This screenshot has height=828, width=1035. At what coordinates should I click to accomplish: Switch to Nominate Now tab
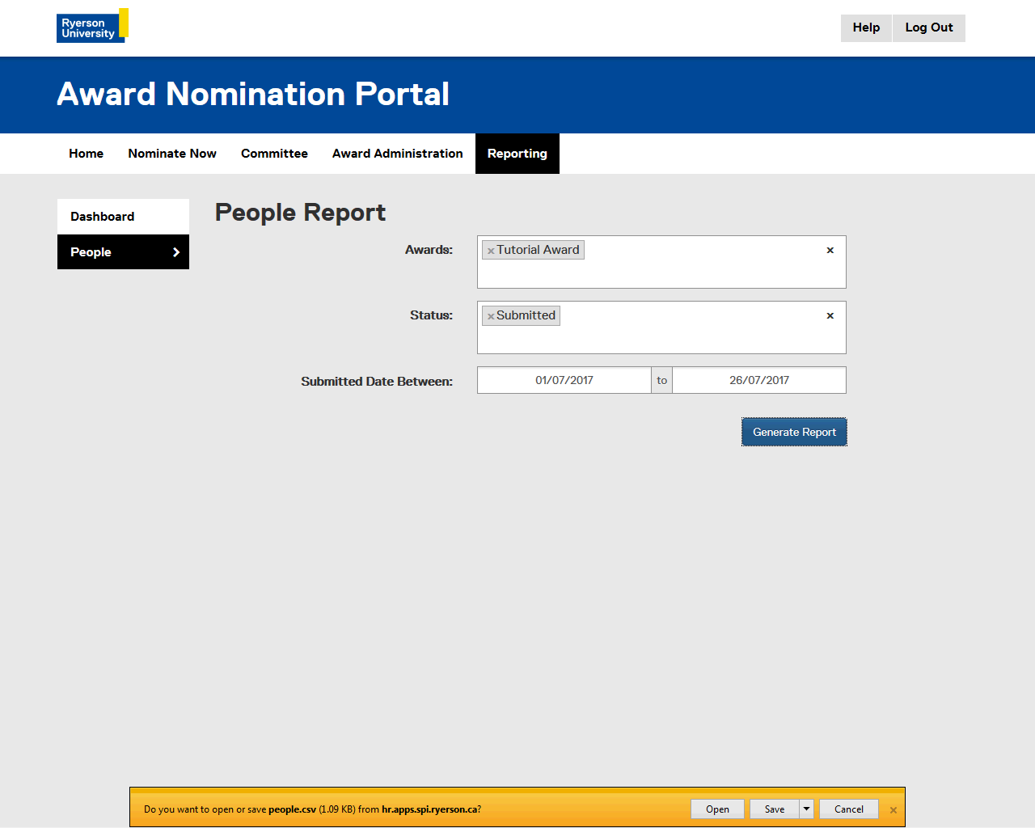coord(172,154)
